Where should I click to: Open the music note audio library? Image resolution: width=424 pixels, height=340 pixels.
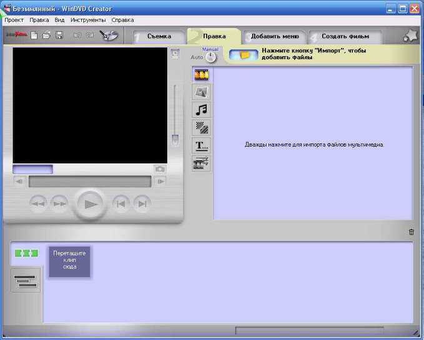click(x=202, y=110)
